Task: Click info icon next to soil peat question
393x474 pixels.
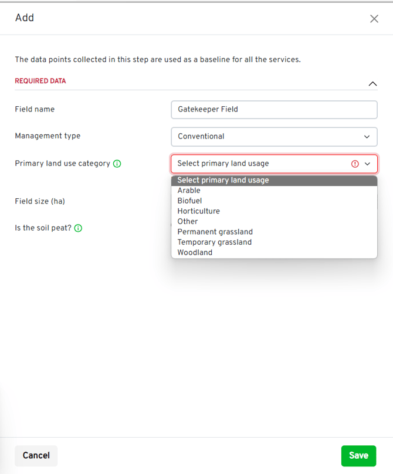Action: click(x=78, y=228)
